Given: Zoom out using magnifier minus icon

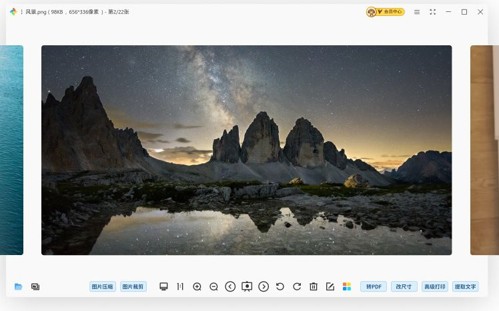Looking at the screenshot, I should [213, 286].
